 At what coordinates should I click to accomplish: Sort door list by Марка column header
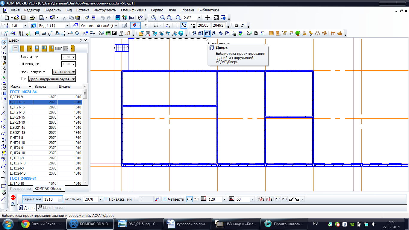21,87
